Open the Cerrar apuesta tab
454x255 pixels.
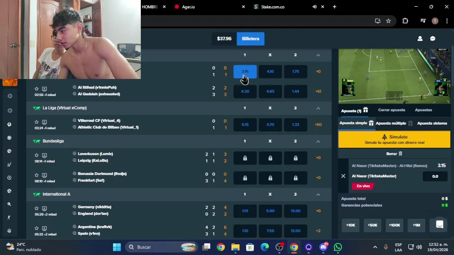pyautogui.click(x=392, y=110)
